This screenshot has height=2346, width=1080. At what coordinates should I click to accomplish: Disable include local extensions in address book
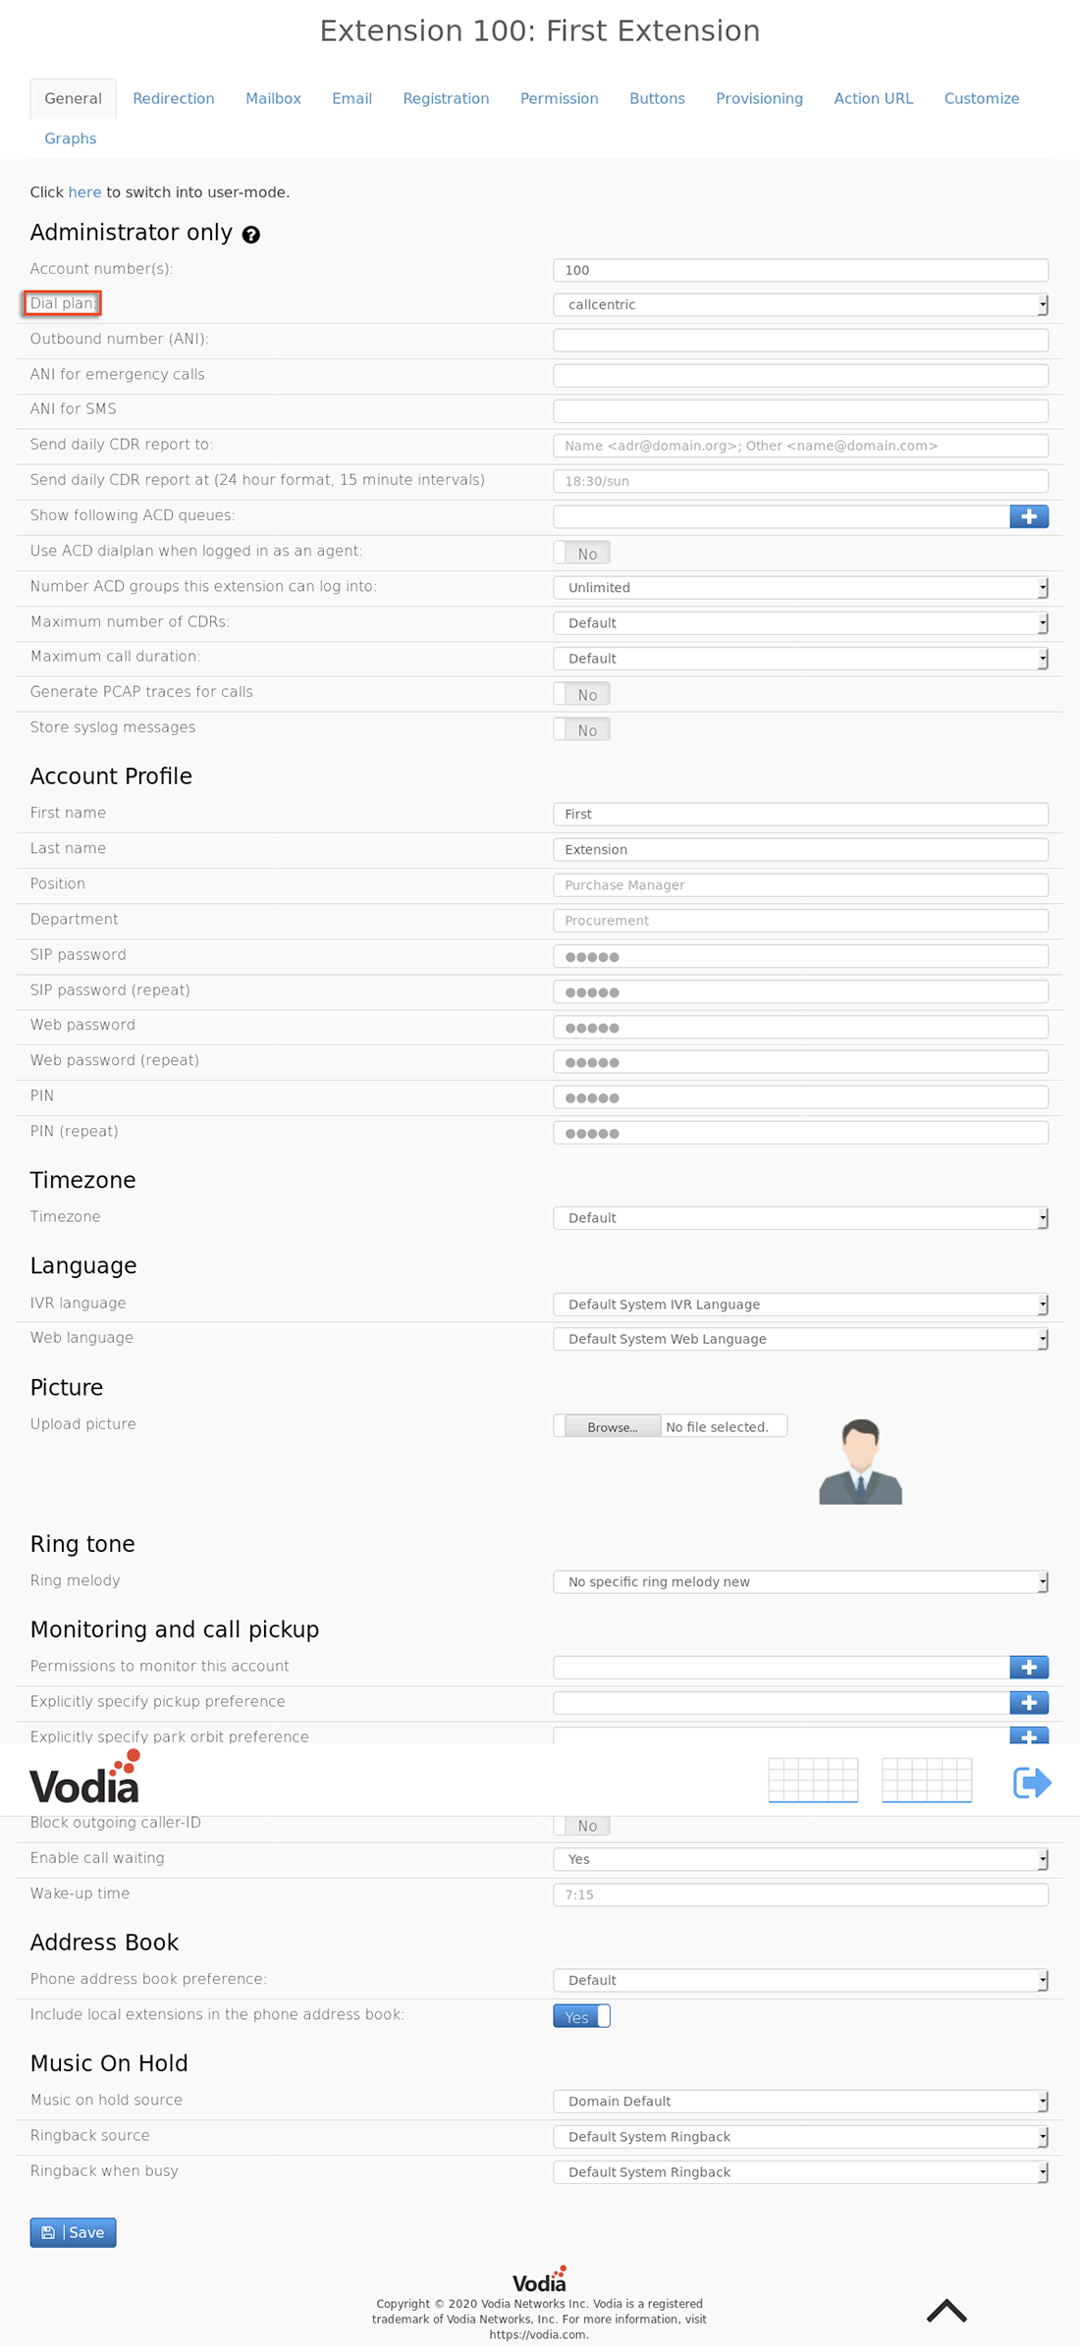pos(581,2016)
